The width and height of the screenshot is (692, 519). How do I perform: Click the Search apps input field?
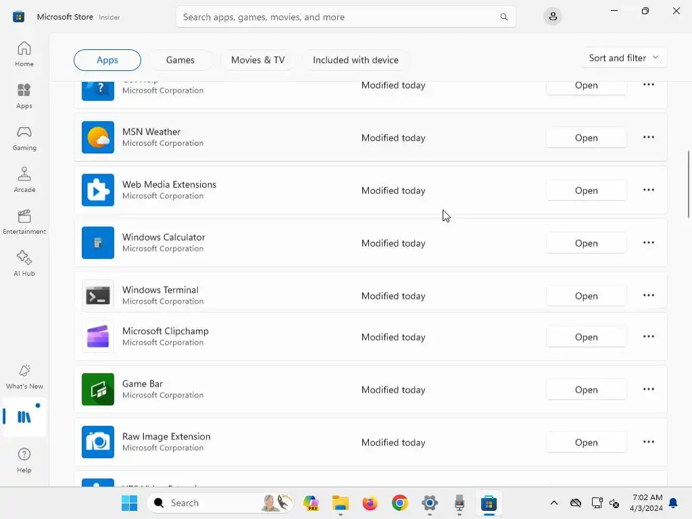tap(345, 17)
